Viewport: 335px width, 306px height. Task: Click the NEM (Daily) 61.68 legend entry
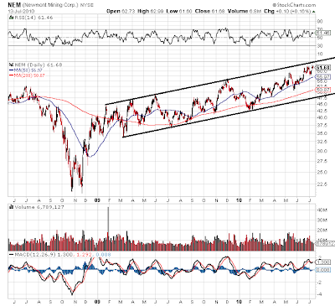pyautogui.click(x=39, y=65)
